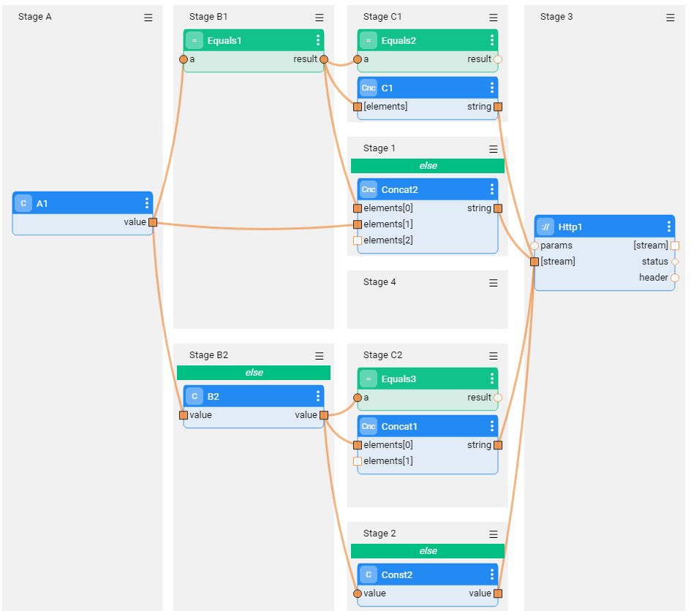Open the Stage 3 hamburger menu

pyautogui.click(x=671, y=18)
